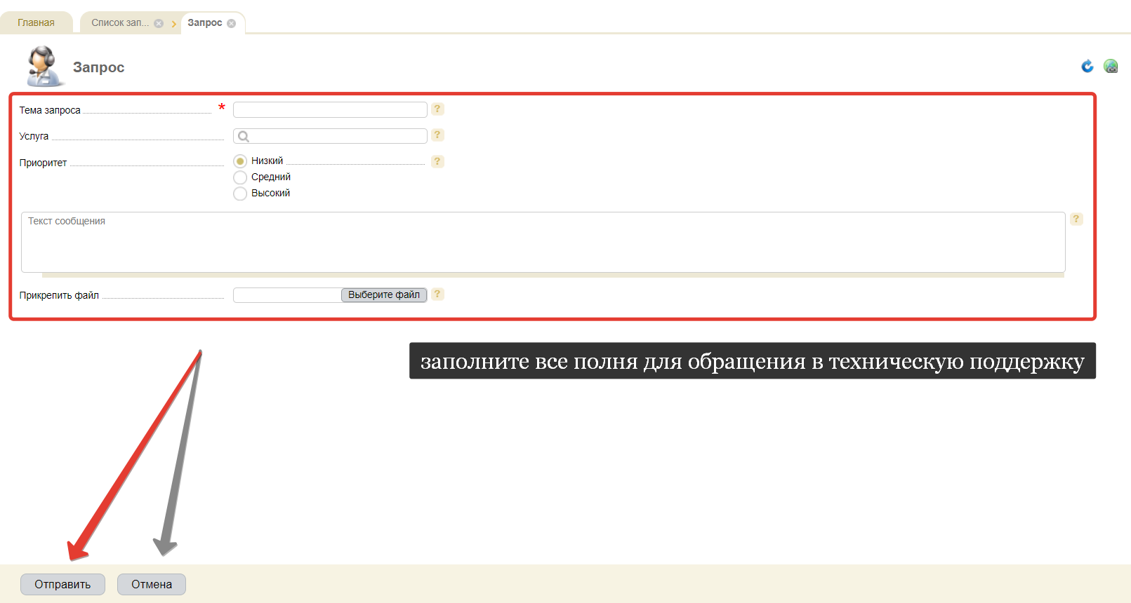Click the Отправить button
The height and width of the screenshot is (603, 1131).
[x=62, y=584]
